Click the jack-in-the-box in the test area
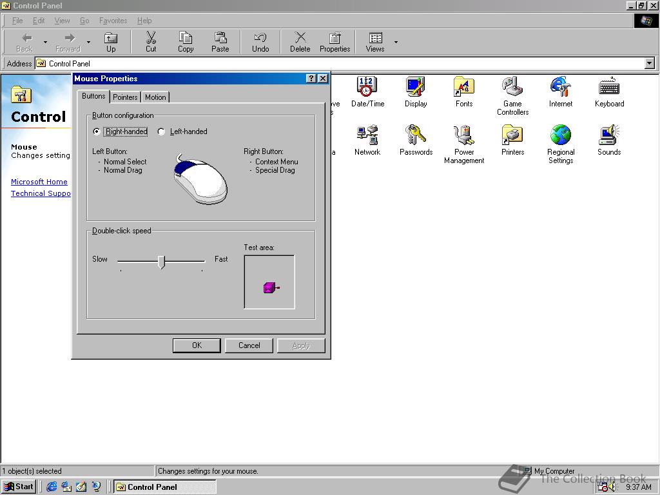The height and width of the screenshot is (495, 660). pos(271,288)
